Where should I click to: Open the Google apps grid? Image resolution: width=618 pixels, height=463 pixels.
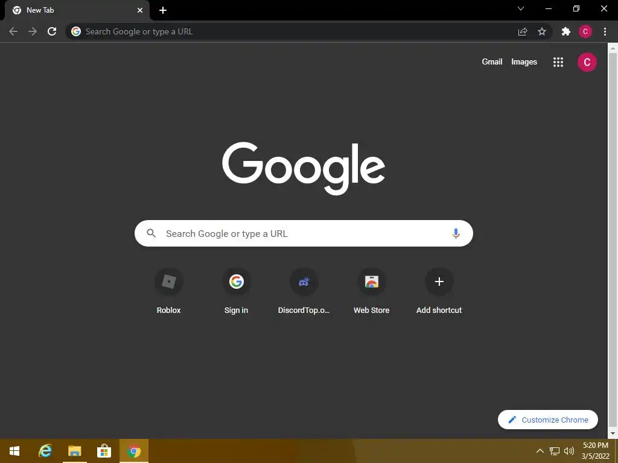[x=558, y=62]
